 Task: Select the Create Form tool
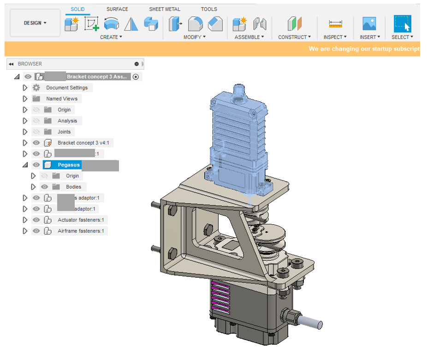112,24
